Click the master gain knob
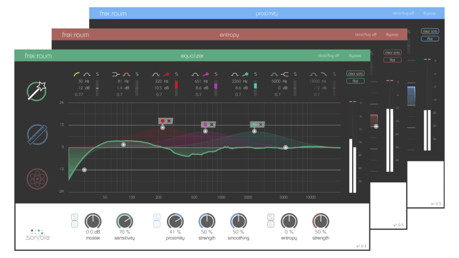459x258 pixels. pyautogui.click(x=93, y=221)
